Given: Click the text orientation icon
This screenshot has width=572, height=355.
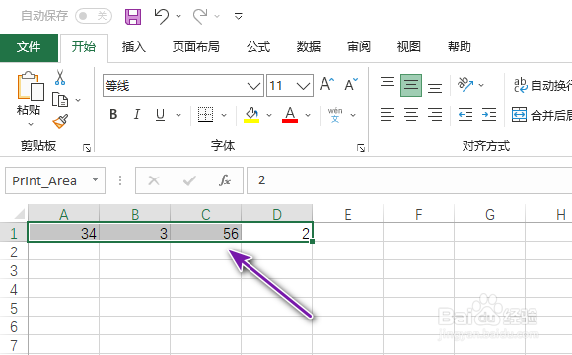Looking at the screenshot, I should [465, 84].
